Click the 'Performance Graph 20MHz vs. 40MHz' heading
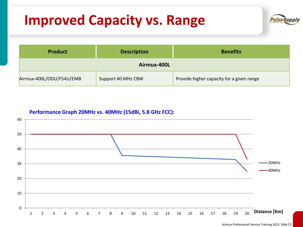 [x=102, y=112]
